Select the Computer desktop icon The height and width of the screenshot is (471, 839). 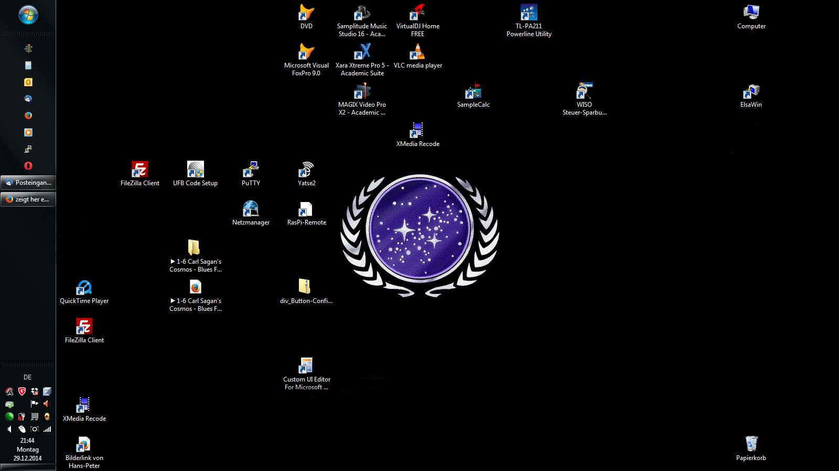tap(751, 17)
